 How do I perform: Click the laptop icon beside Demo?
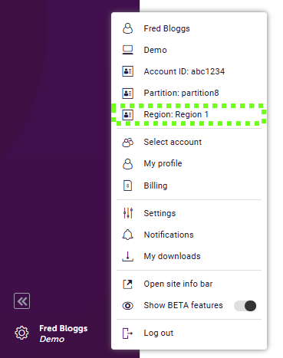(x=127, y=50)
